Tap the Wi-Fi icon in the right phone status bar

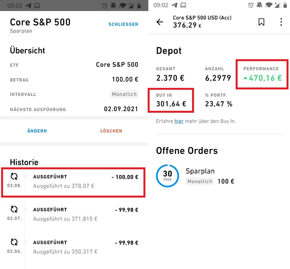point(269,5)
